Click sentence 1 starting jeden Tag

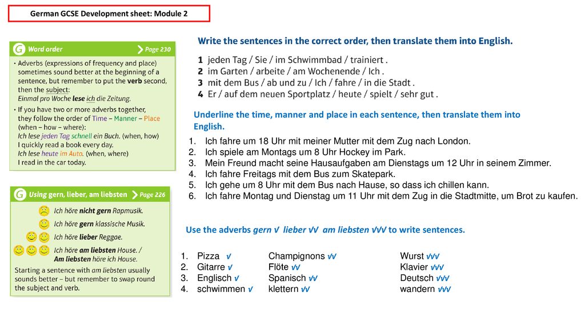coord(293,59)
